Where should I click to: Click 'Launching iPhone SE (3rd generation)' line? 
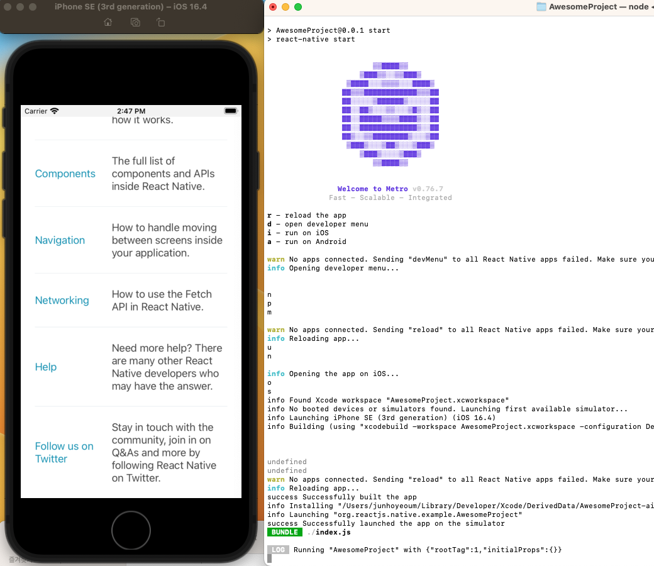pos(381,418)
